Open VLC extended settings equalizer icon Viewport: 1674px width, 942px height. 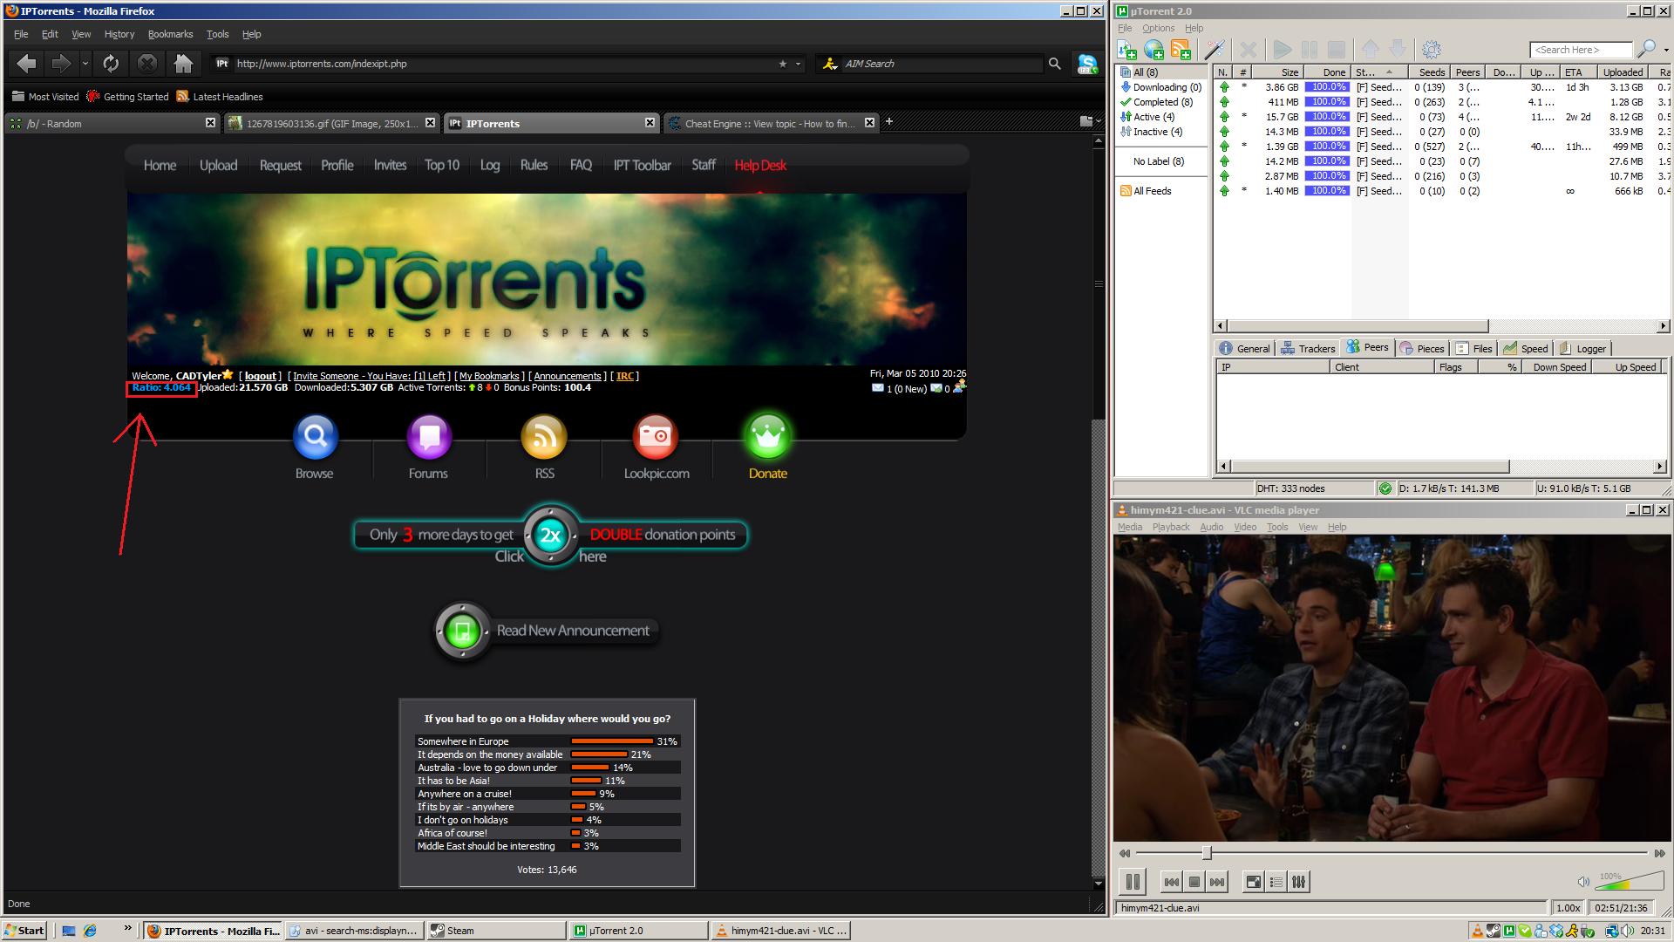click(1299, 882)
